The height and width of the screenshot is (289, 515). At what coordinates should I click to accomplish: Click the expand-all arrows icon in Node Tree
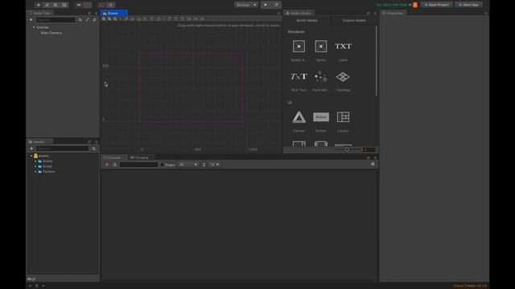88,20
